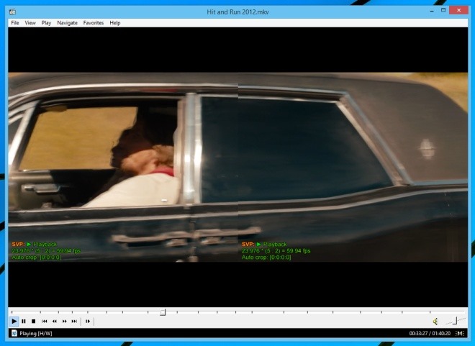Open the Favorites menu
475x346 pixels.
(94, 23)
